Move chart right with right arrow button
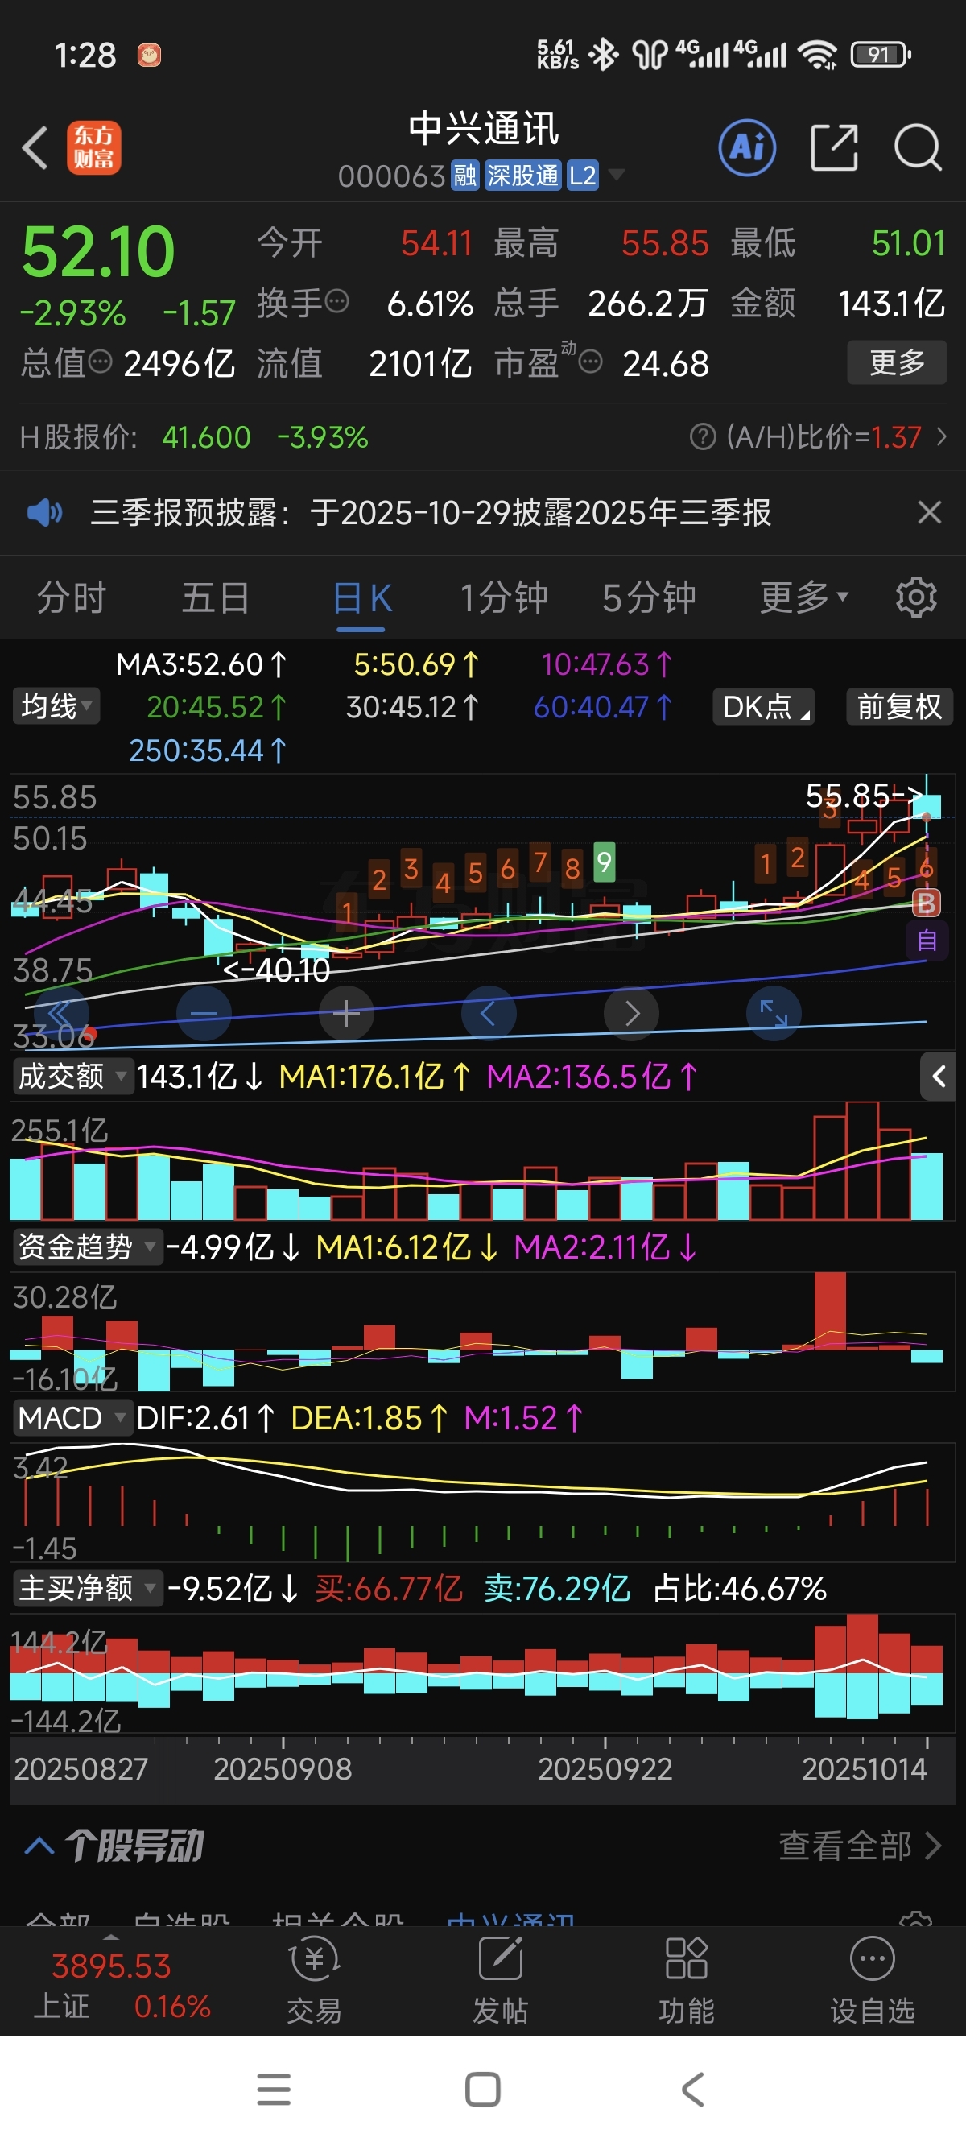Screen dimensions: 966x2150 631,1013
